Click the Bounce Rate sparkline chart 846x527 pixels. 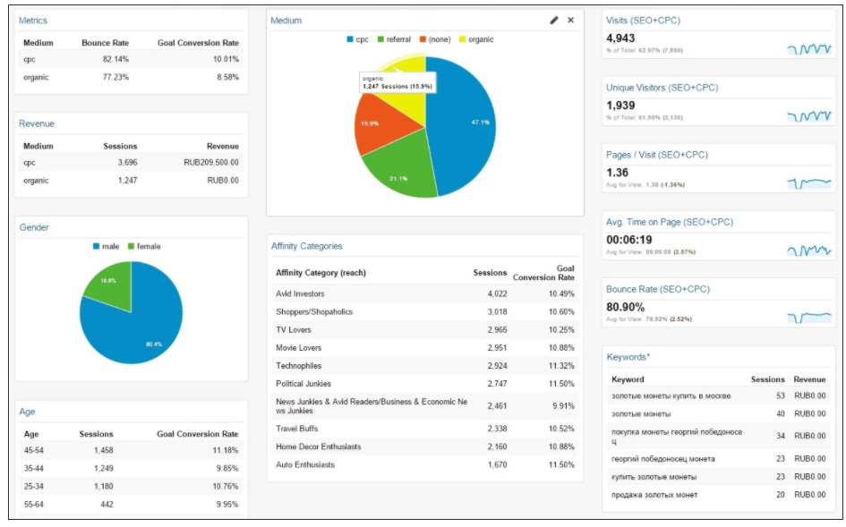pyautogui.click(x=809, y=318)
